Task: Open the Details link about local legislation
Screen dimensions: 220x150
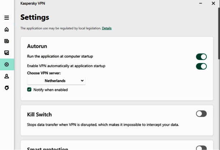Action: click(106, 28)
